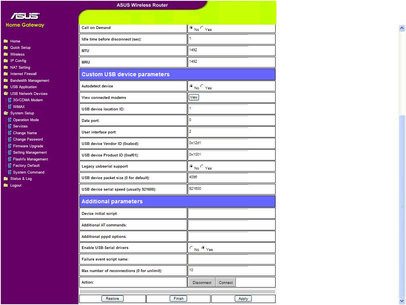Click the Apply button
This screenshot has width=406, height=305.
click(243, 299)
